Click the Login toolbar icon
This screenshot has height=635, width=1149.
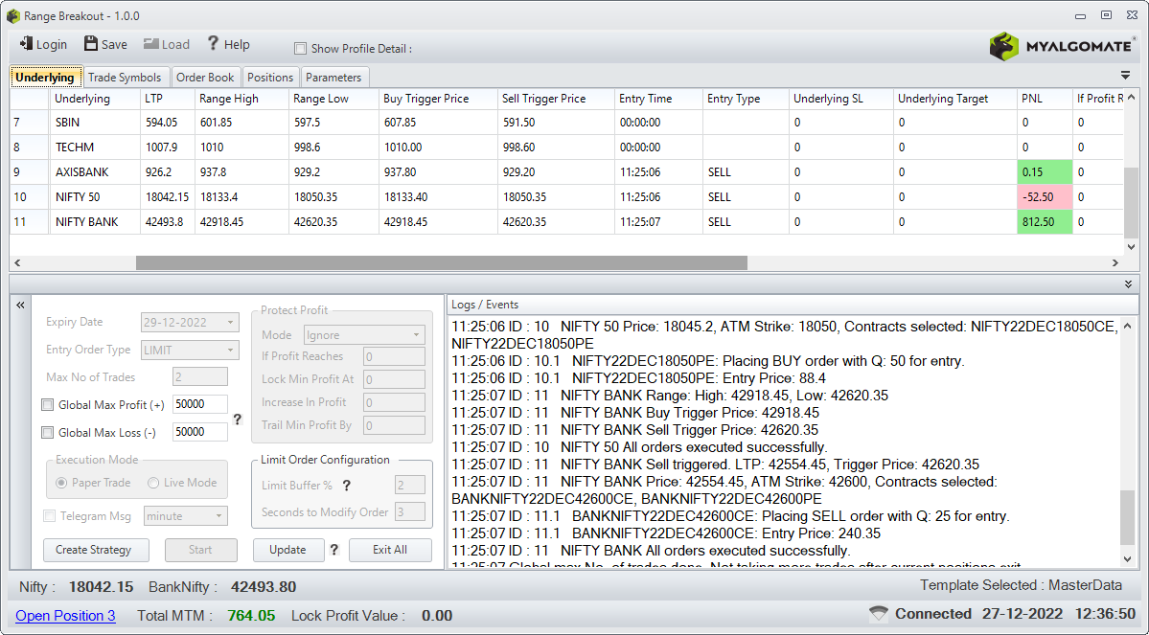point(26,44)
